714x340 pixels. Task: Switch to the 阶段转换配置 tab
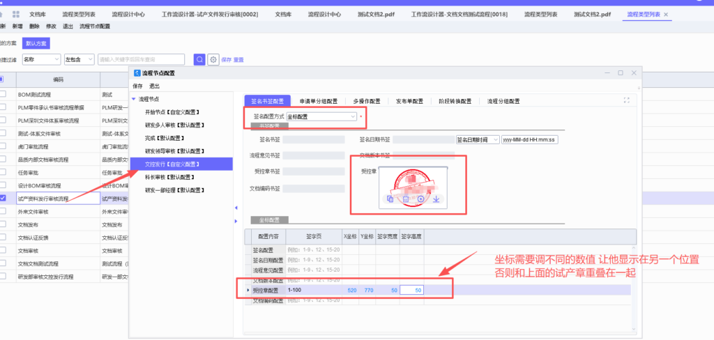point(455,101)
